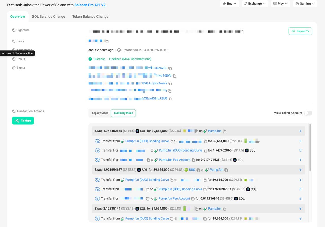The height and width of the screenshot is (227, 325).
Task: Open the SOL Balance Change tab
Action: click(48, 17)
